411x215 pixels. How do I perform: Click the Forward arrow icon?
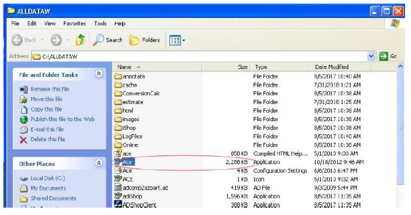tap(56, 40)
